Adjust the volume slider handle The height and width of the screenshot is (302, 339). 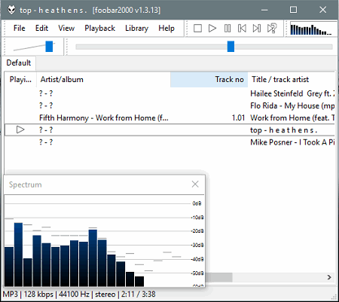tap(49, 47)
